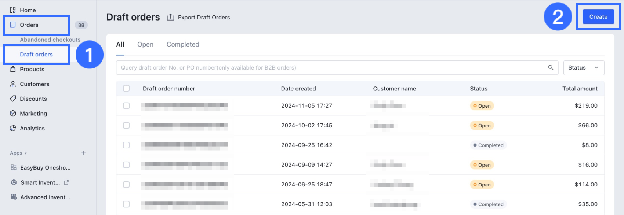The image size is (624, 215).
Task: Switch to the Completed tab
Action: point(183,44)
